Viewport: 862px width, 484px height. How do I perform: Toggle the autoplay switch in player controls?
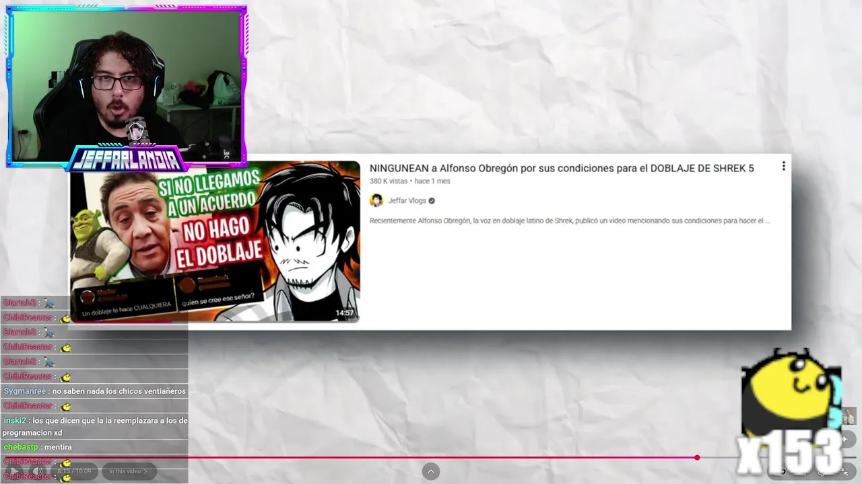tap(783, 471)
